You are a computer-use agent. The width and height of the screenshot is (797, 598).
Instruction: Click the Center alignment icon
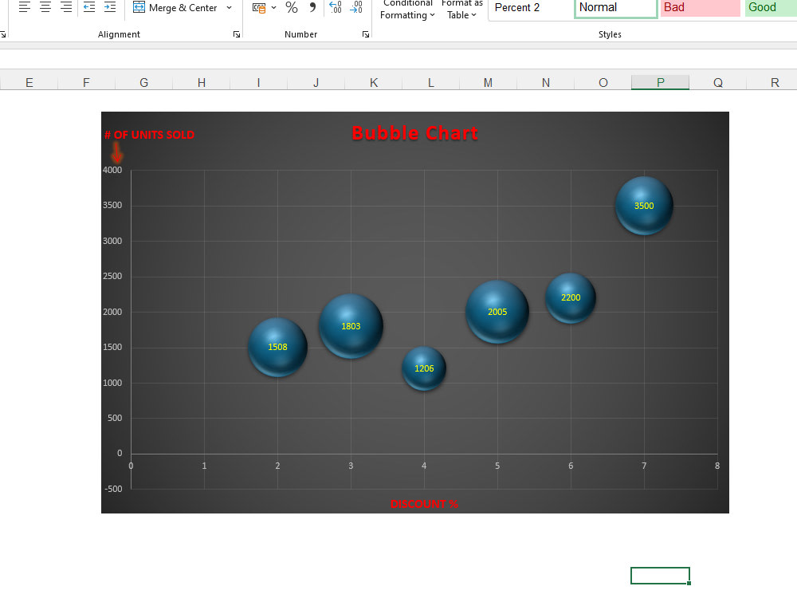pos(45,7)
